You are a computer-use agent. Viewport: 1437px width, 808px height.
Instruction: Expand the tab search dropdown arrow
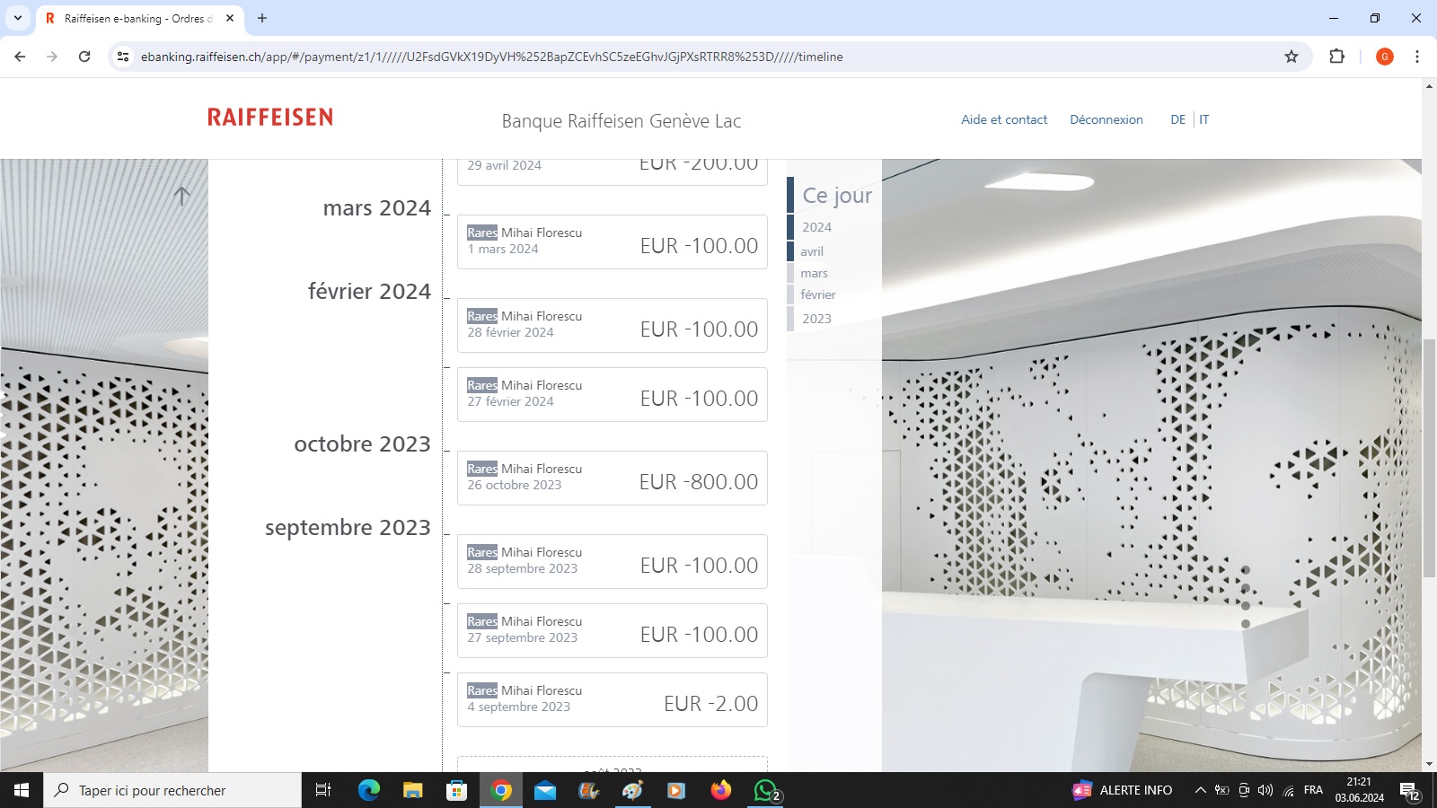point(18,18)
